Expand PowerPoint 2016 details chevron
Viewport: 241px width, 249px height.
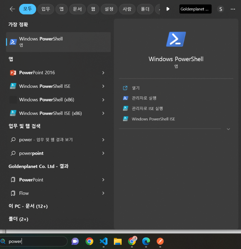tap(103, 73)
